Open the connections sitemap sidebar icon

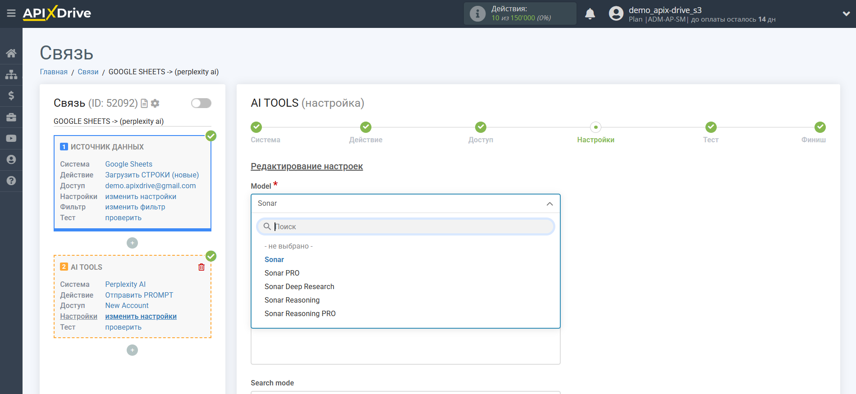(11, 74)
